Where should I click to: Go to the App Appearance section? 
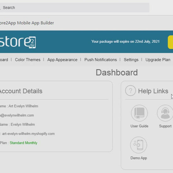click(62, 60)
